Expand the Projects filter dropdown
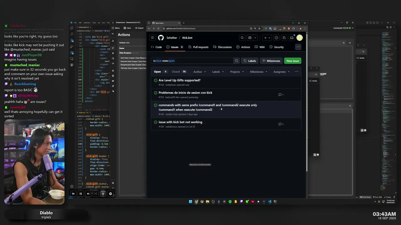401x225 pixels. 237,72
